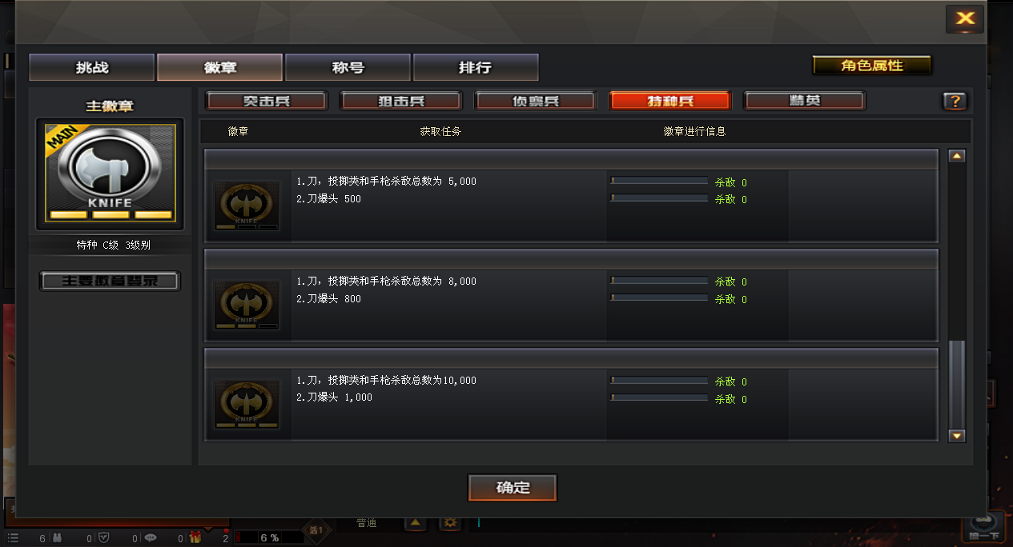This screenshot has height=547, width=1013.
Task: Click the 角色属性 button
Action: point(872,66)
